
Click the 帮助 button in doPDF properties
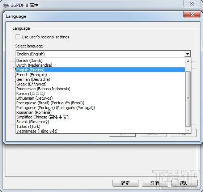[184, 183]
